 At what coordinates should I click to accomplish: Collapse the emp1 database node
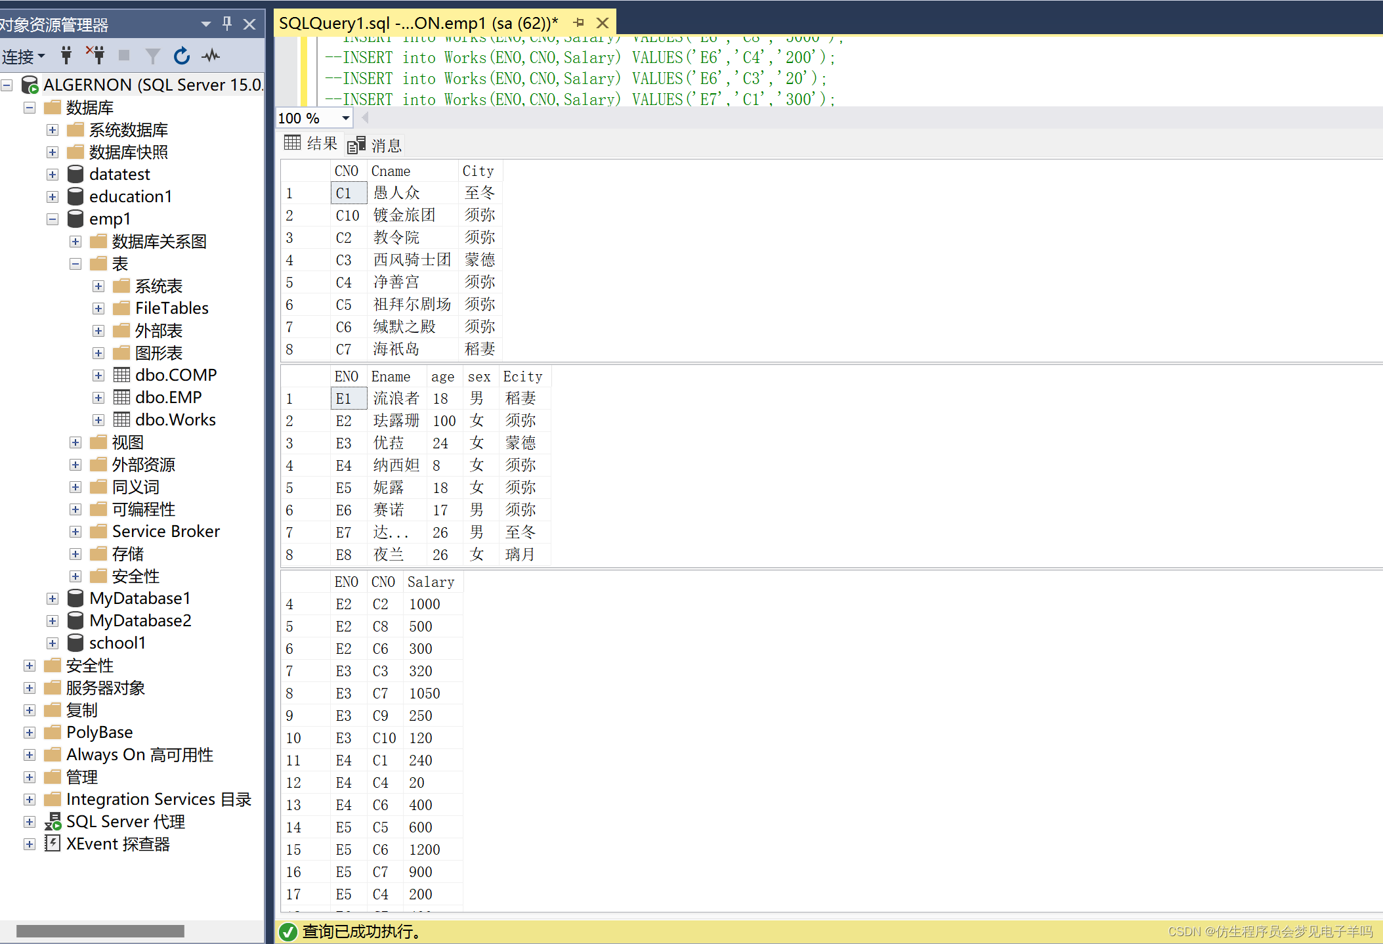[53, 219]
